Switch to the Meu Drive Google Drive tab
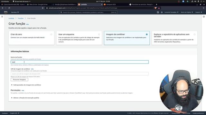206x115 pixels. (x=38, y=4)
